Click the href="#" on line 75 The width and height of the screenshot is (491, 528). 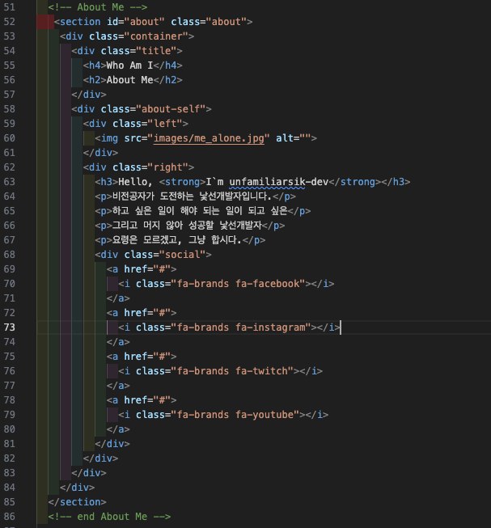click(x=147, y=357)
